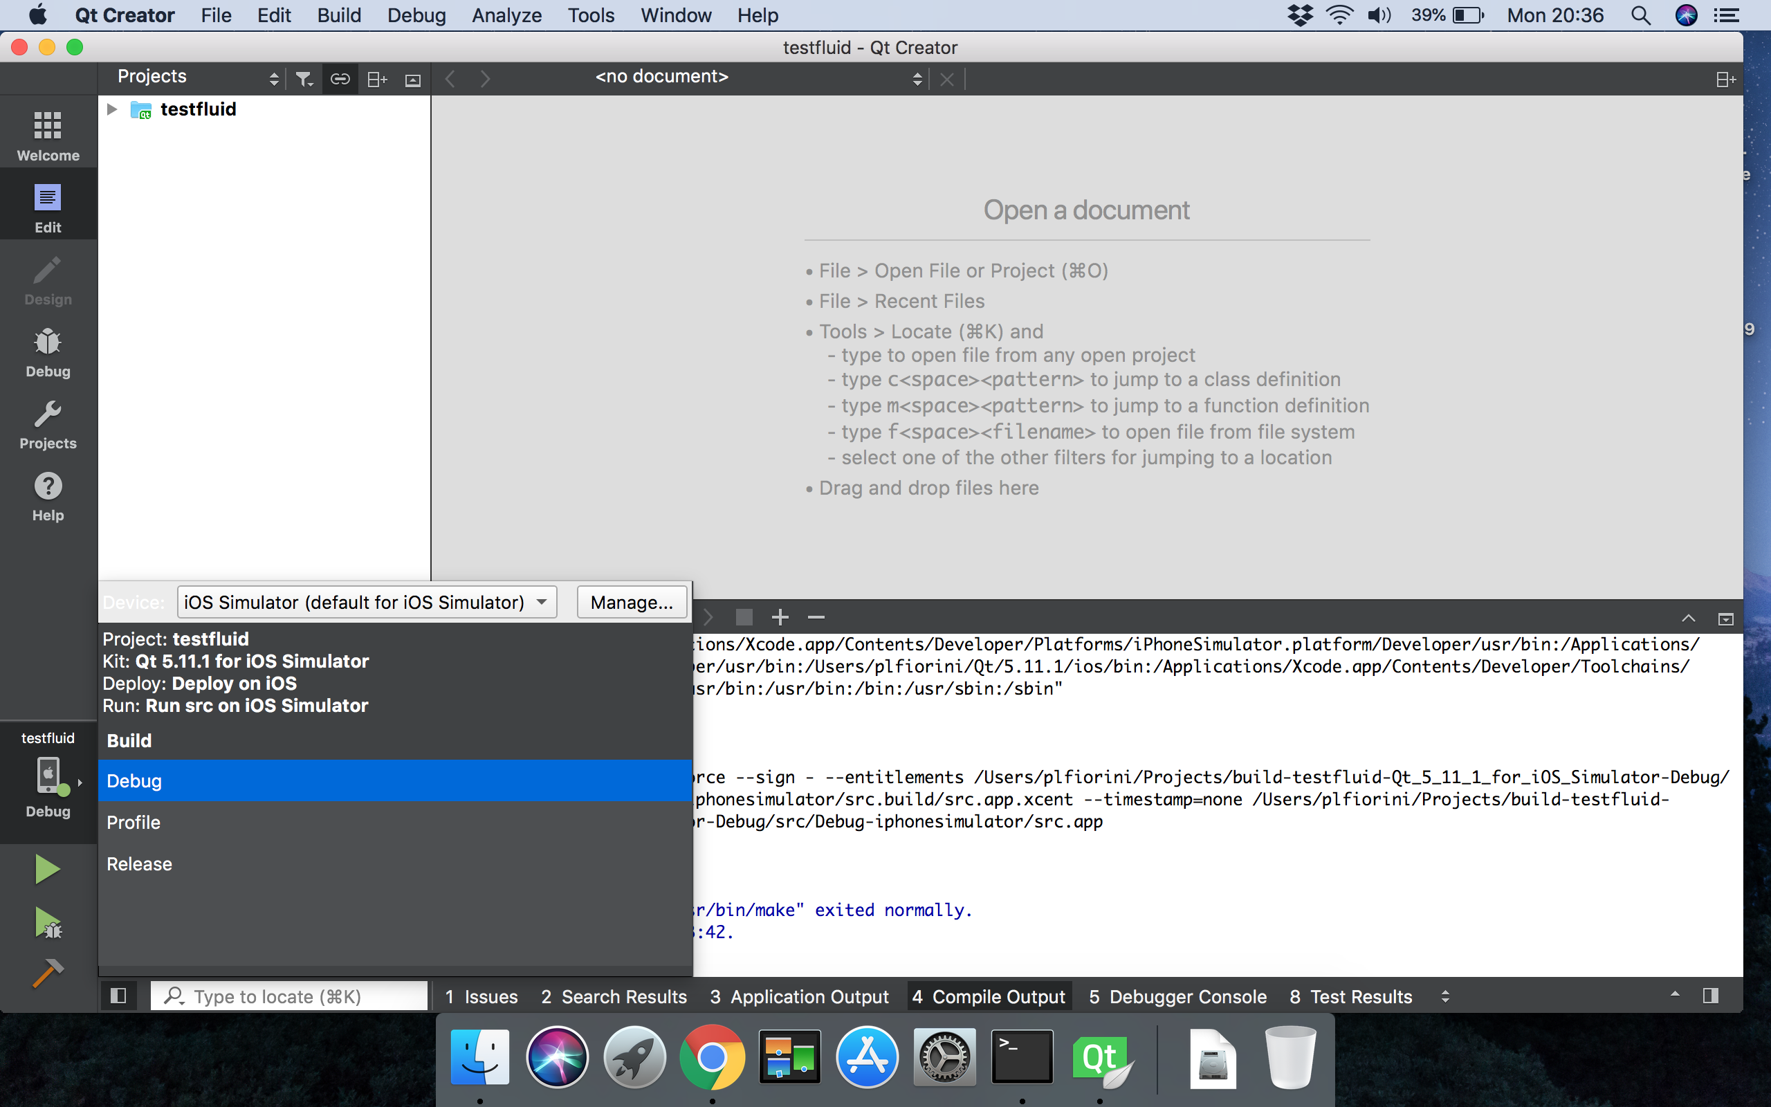Toggle the left sidebar visibility
Viewport: 1771px width, 1107px height.
118,995
